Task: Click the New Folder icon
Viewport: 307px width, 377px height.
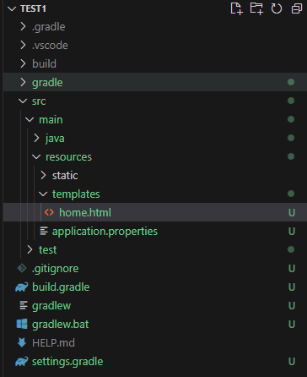Action: click(256, 8)
